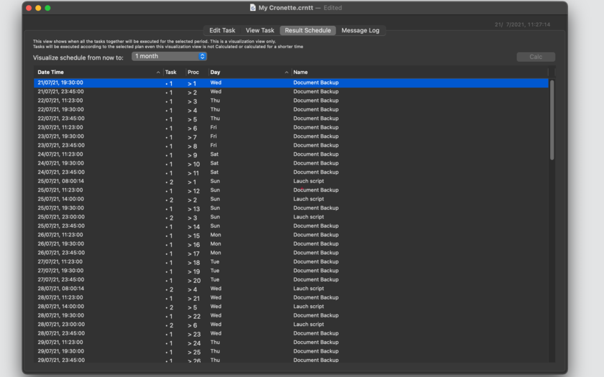
Task: Select the 21/07/21, 23:45:00 Document Backup row
Action: [x=290, y=92]
